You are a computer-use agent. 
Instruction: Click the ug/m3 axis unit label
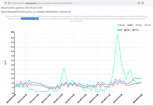[6, 63]
